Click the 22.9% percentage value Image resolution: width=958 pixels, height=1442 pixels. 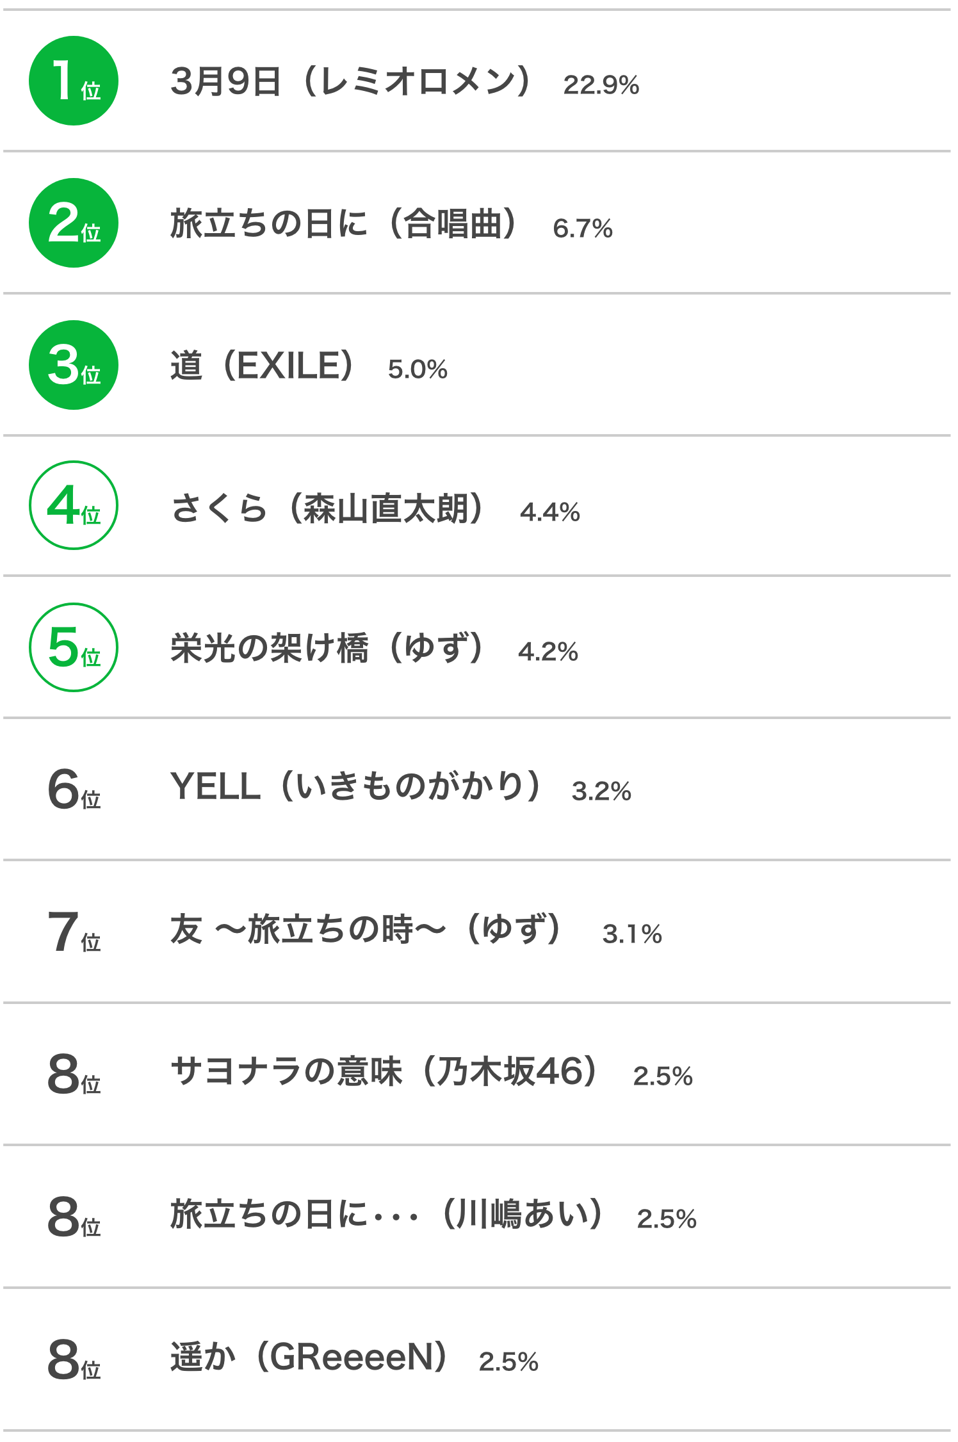point(601,85)
